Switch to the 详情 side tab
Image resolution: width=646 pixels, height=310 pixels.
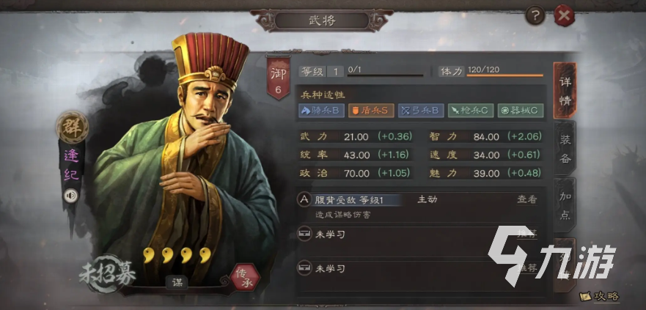coord(565,90)
